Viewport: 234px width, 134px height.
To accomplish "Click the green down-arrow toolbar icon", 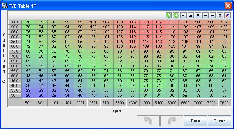I will (x=176, y=15).
